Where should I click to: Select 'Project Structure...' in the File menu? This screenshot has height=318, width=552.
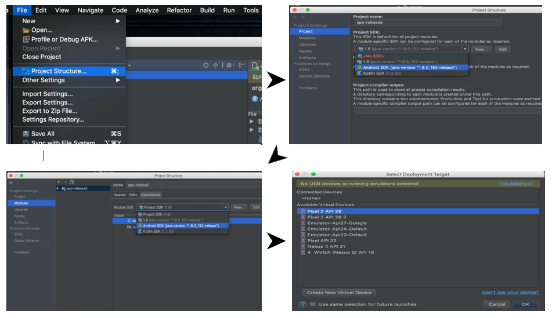click(69, 71)
